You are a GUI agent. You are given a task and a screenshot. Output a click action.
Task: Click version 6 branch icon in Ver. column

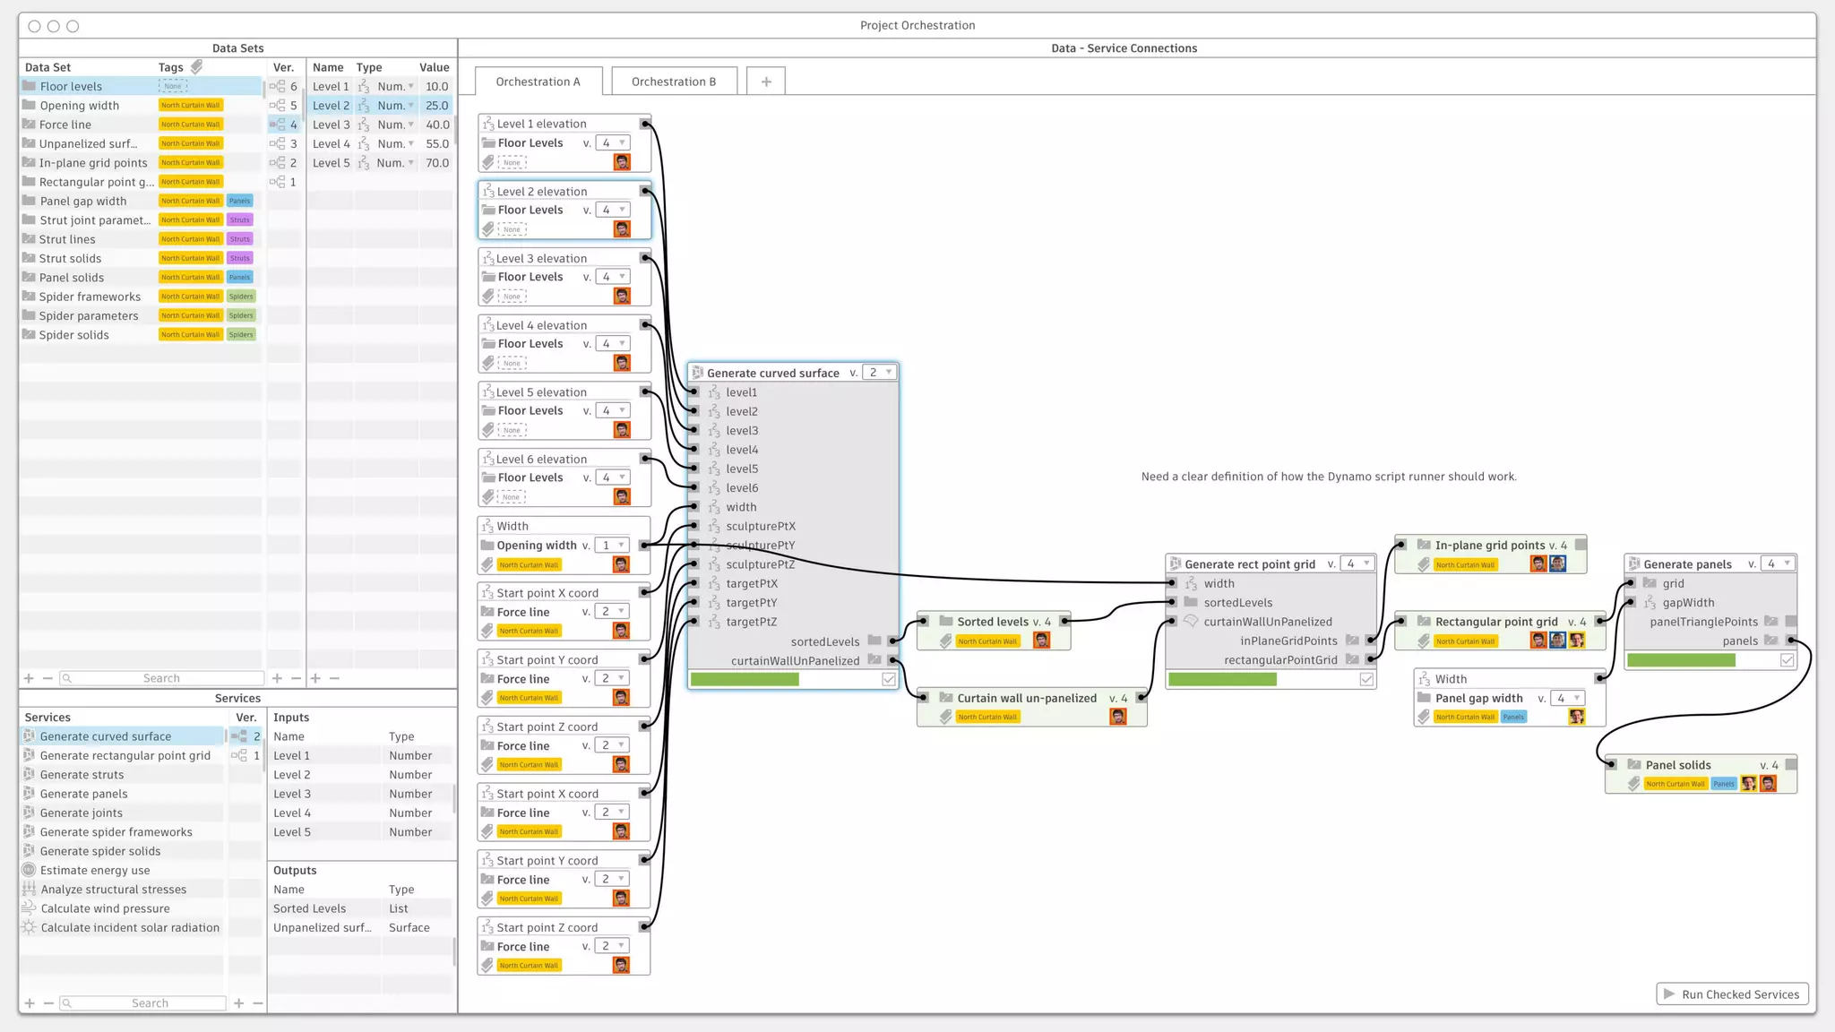[278, 87]
